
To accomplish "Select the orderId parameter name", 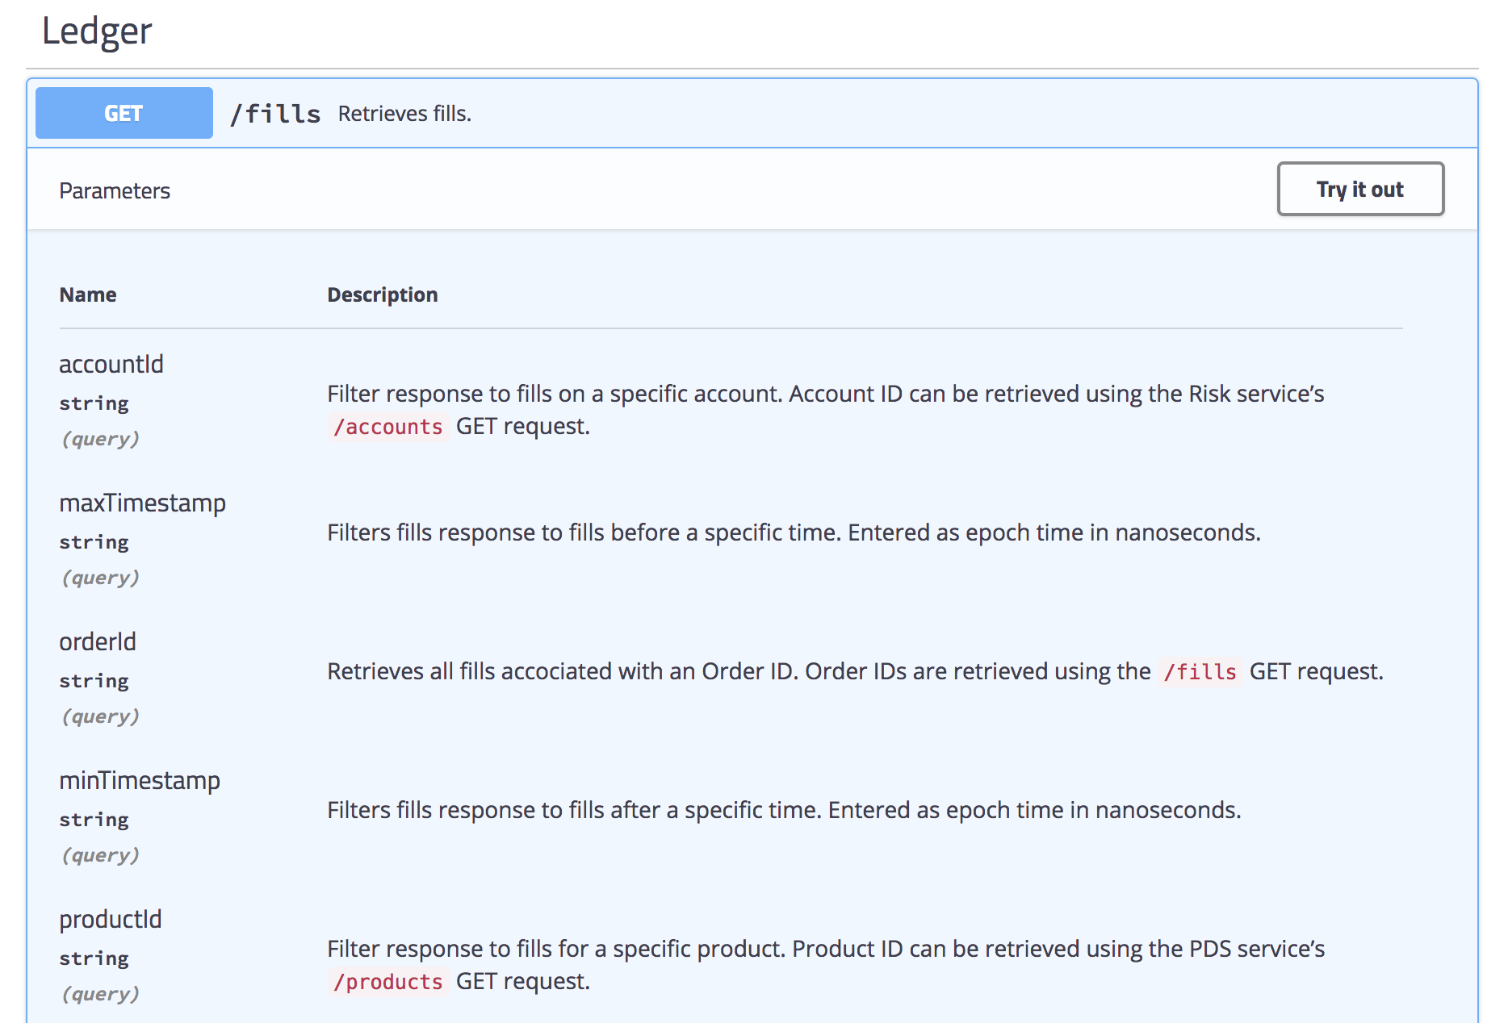I will pos(97,641).
